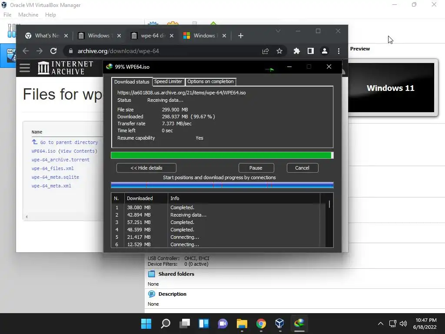The height and width of the screenshot is (334, 445).
Task: Open the Chrome profile avatar icon
Action: click(x=324, y=51)
